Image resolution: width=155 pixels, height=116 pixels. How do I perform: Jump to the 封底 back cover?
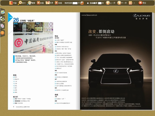pyautogui.click(x=58, y=3)
